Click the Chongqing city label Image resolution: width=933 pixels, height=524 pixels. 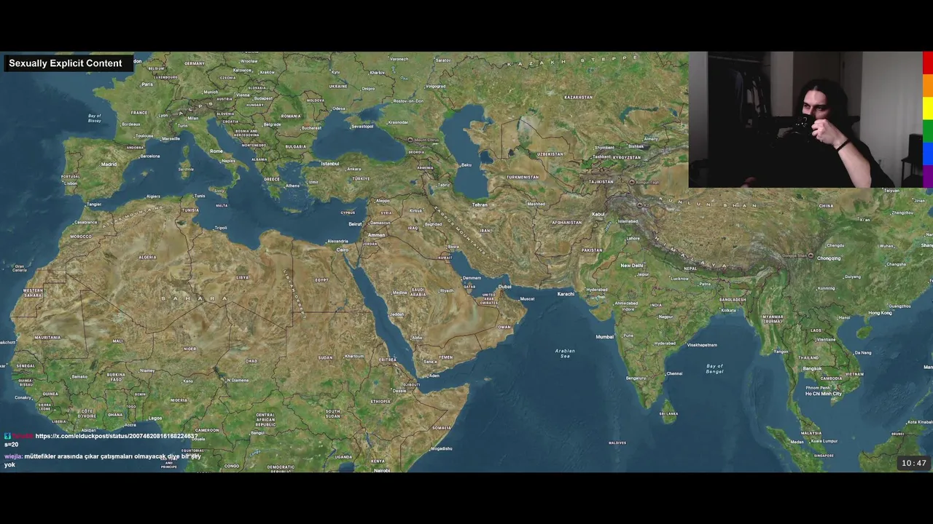pyautogui.click(x=829, y=258)
